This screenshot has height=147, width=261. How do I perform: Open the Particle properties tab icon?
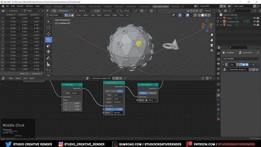pyautogui.click(x=219, y=100)
